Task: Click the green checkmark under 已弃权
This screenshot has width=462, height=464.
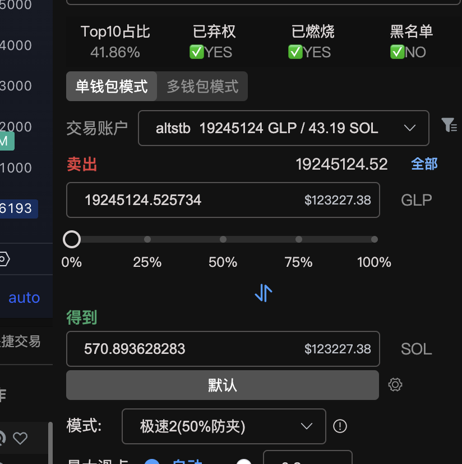Action: coord(197,52)
